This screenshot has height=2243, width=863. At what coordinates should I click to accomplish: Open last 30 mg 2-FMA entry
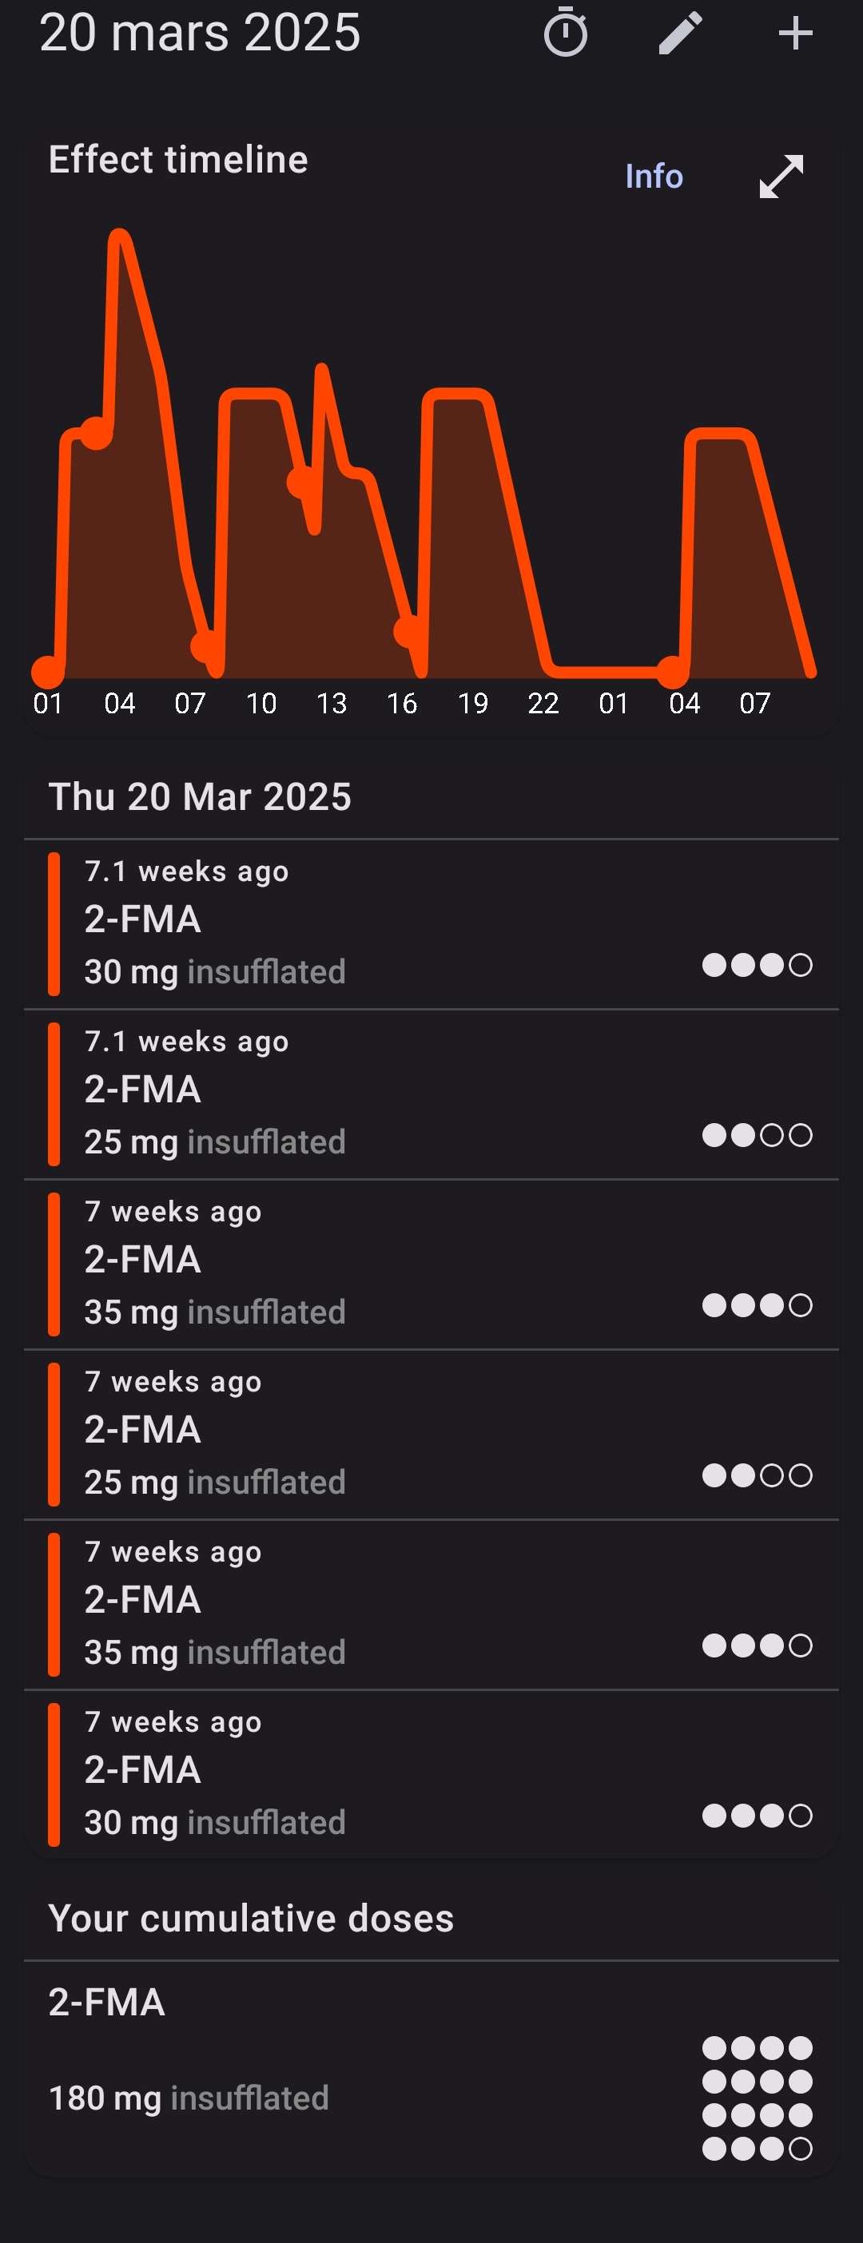click(431, 1775)
